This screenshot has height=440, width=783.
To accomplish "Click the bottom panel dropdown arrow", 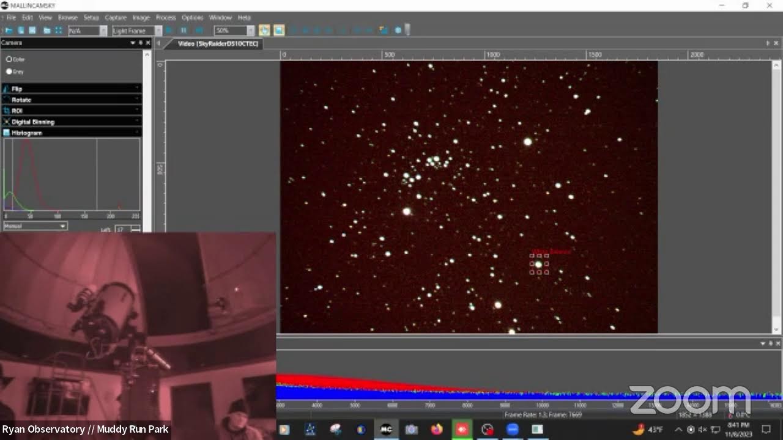I will click(x=763, y=343).
